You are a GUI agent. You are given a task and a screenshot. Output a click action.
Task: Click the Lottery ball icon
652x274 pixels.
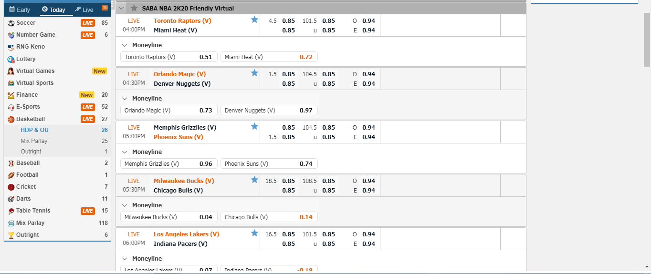(11, 59)
